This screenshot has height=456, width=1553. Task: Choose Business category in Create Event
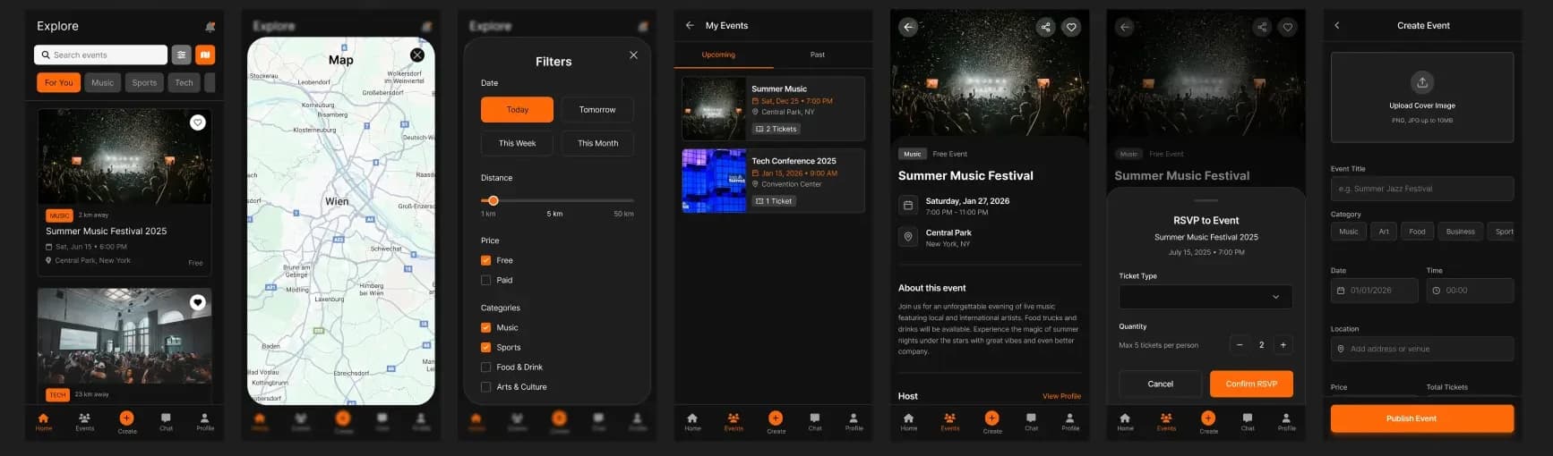[1460, 231]
